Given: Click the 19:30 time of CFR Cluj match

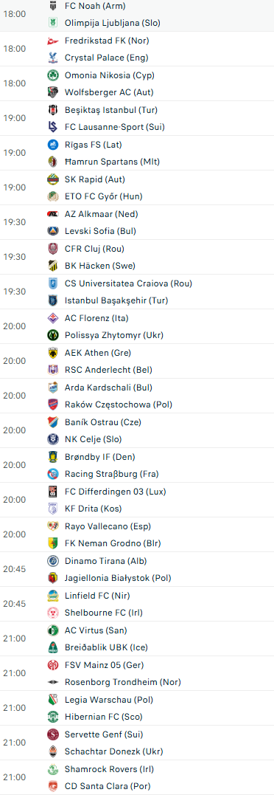Looking at the screenshot, I should pyautogui.click(x=14, y=257).
